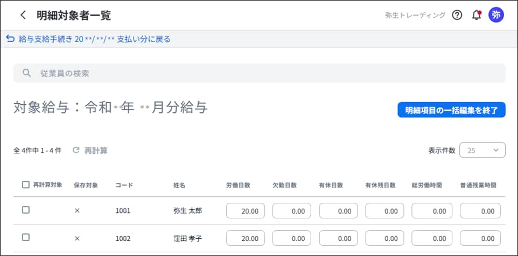Open the help question mark icon
The height and width of the screenshot is (256, 518).
[457, 15]
